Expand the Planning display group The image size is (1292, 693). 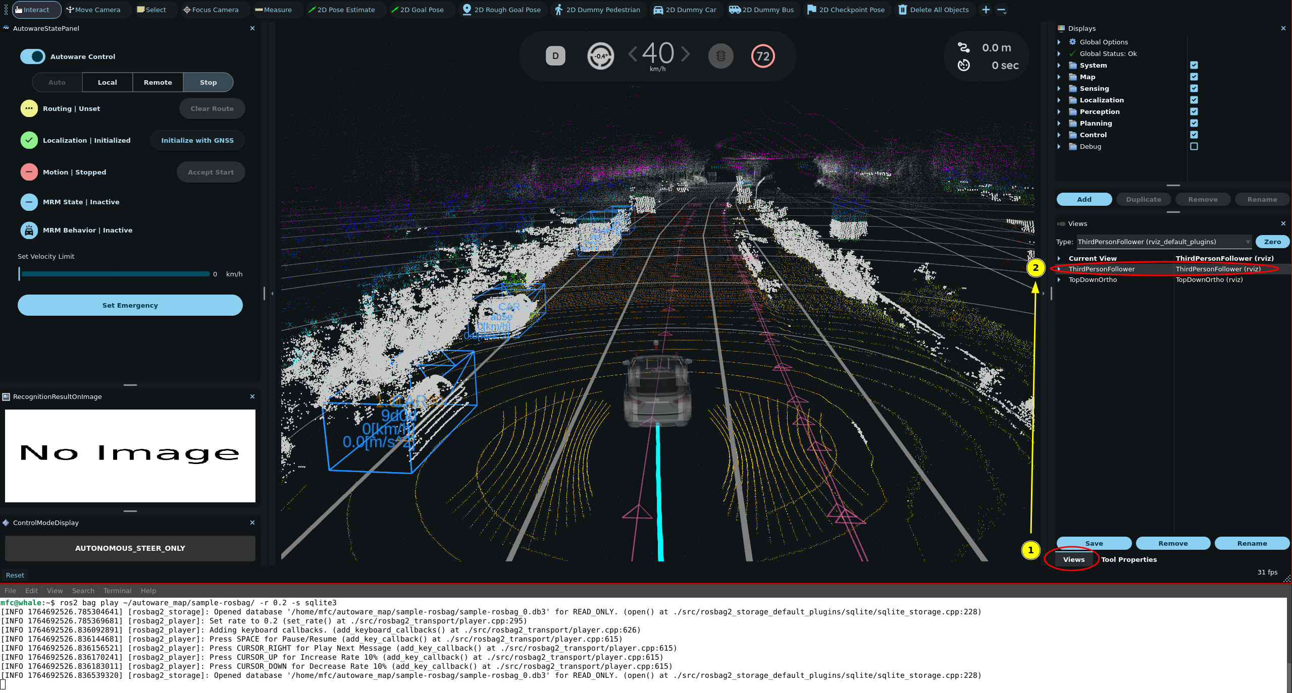click(x=1059, y=123)
